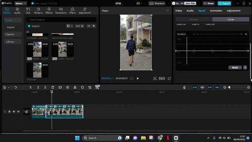The width and height of the screenshot is (252, 142).
Task: Add a curve point with the plus button
Action: [245, 67]
